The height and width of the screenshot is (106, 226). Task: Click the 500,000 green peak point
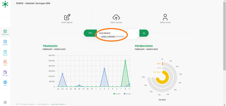(x=125, y=61)
